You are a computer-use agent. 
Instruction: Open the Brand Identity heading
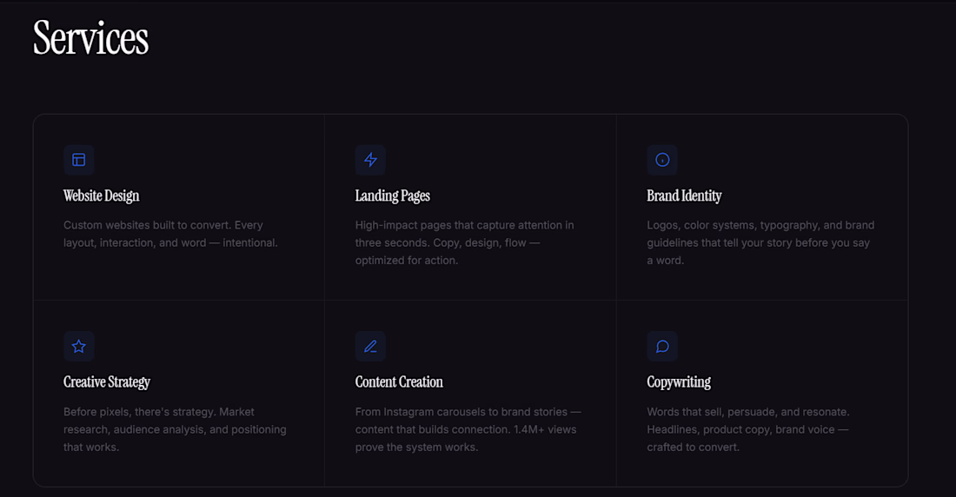pyautogui.click(x=684, y=195)
